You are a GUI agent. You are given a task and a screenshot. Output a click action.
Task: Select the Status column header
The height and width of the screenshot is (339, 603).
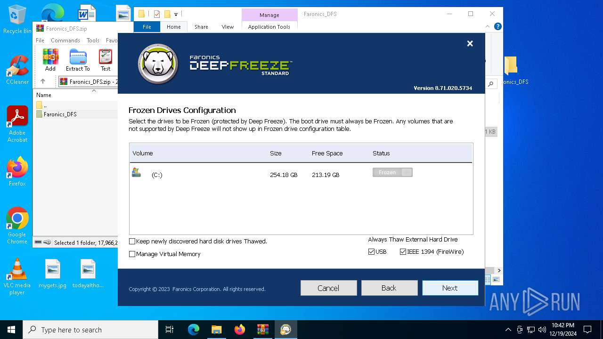pyautogui.click(x=381, y=153)
